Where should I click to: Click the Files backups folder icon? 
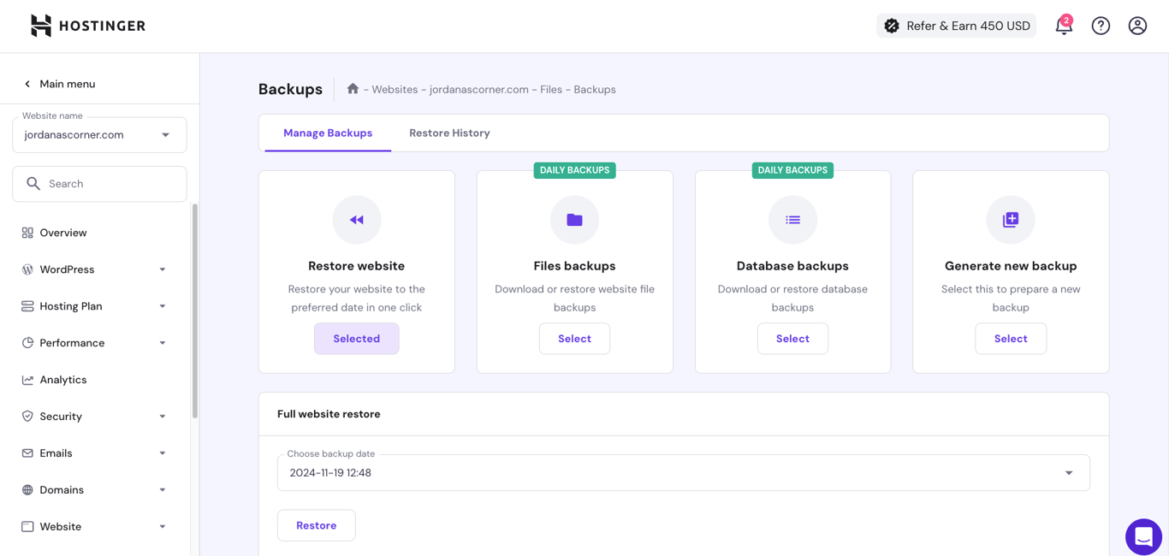(574, 219)
